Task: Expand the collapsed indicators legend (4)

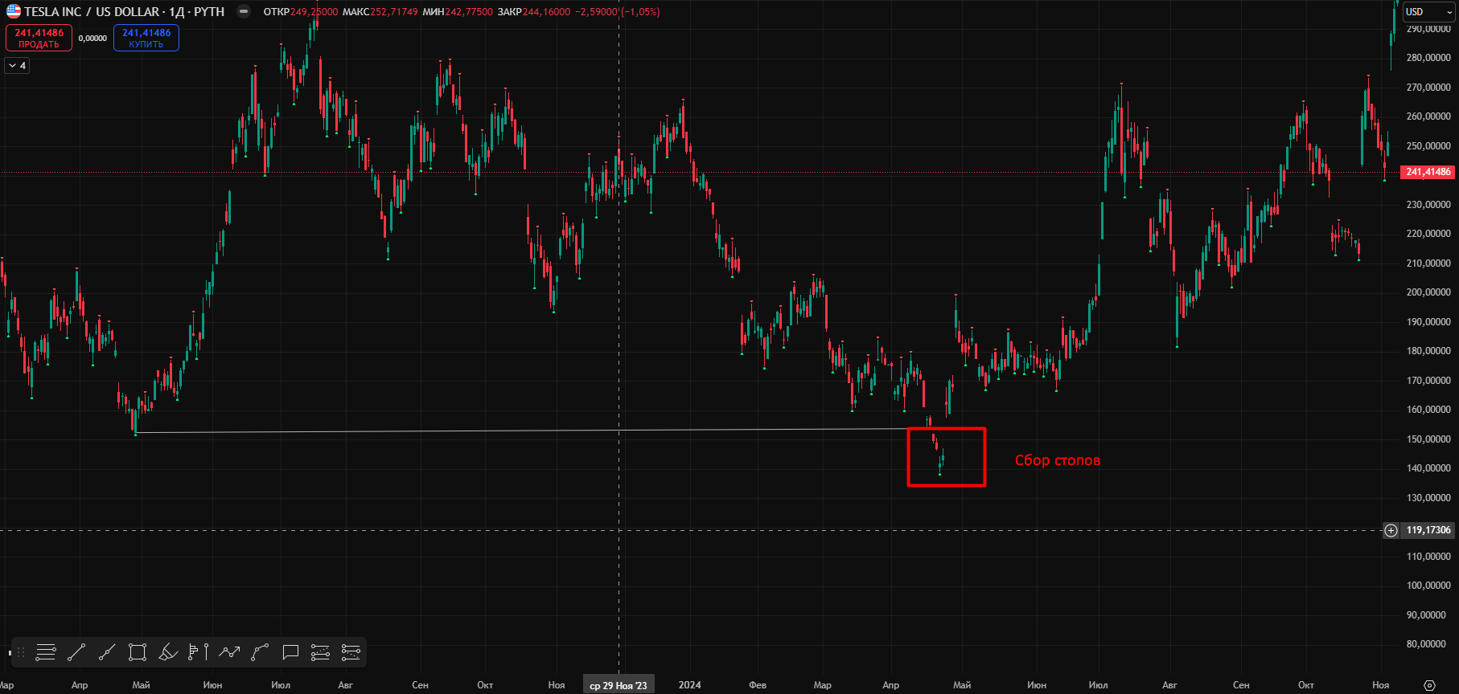Action: coord(17,66)
